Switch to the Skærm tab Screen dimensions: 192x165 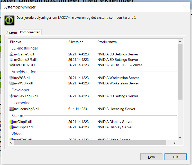(x=12, y=33)
